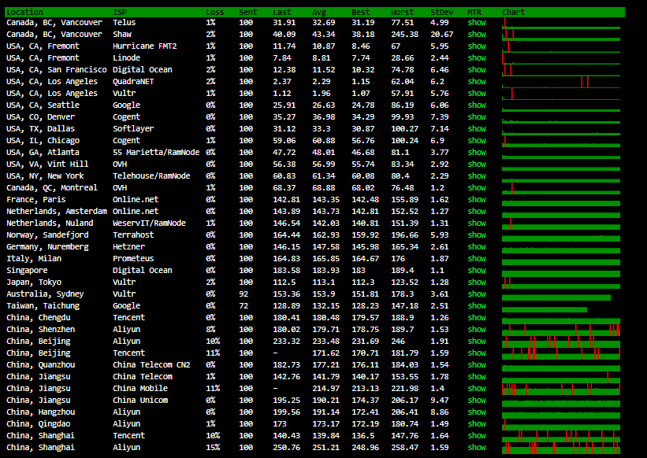Screen dimensions: 647x458
Task: Click the Worst column header
Action: [x=403, y=13]
